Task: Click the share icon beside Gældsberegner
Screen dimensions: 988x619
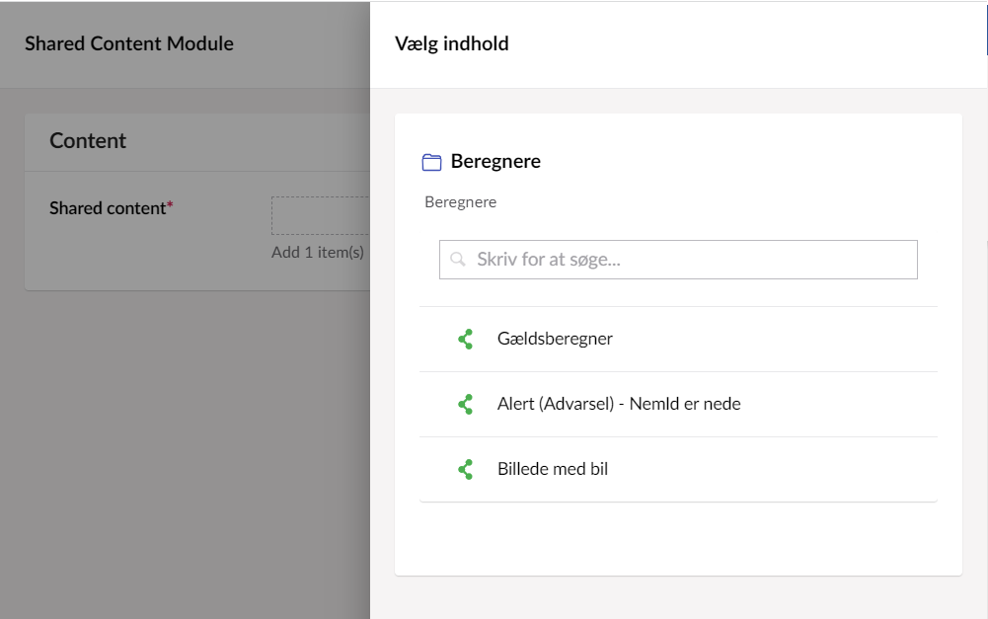Action: tap(466, 340)
